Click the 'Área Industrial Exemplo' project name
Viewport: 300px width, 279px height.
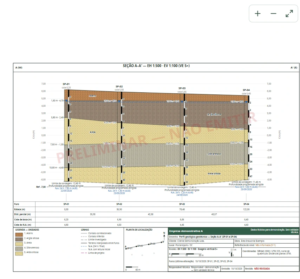tap(253, 241)
